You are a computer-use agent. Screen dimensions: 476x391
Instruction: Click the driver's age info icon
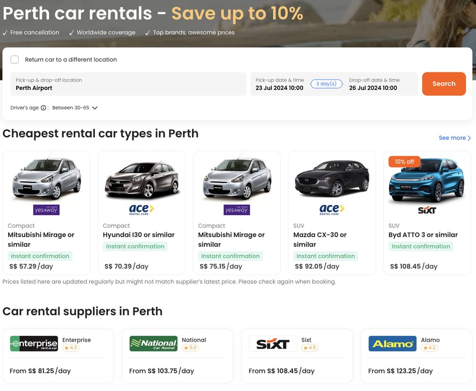coord(43,108)
